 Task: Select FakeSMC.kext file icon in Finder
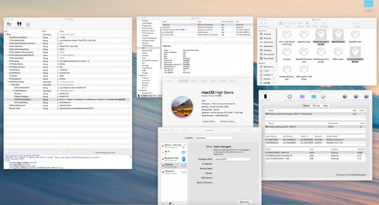coord(355,34)
